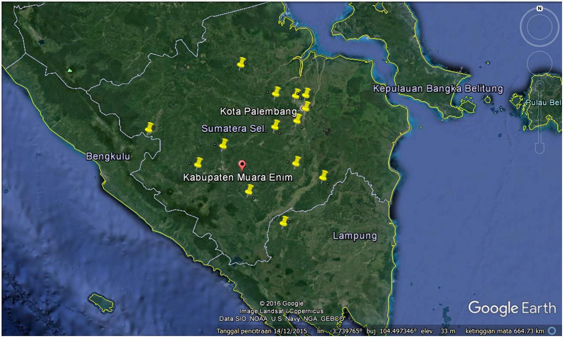
Task: Select pushpin directly below Kabupaten Muara Enim label
Action: [x=250, y=189]
